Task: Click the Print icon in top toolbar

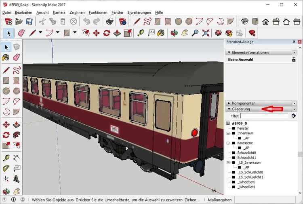Action: click(109, 22)
